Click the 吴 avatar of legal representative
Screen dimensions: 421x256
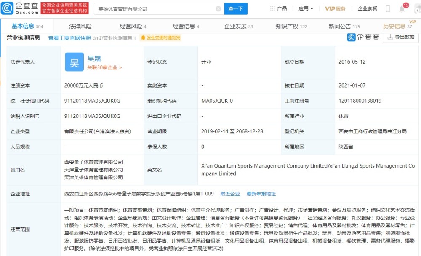tap(75, 62)
